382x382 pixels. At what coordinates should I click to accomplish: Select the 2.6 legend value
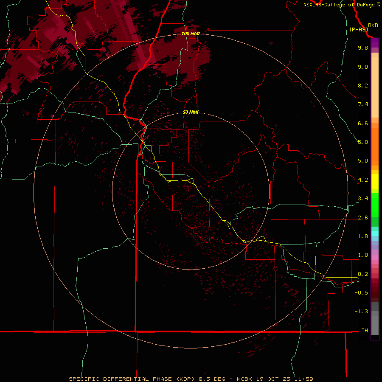pyautogui.click(x=363, y=218)
